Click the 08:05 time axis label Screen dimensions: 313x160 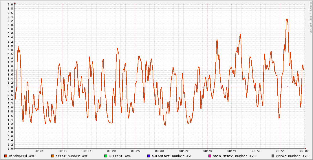click(39, 151)
